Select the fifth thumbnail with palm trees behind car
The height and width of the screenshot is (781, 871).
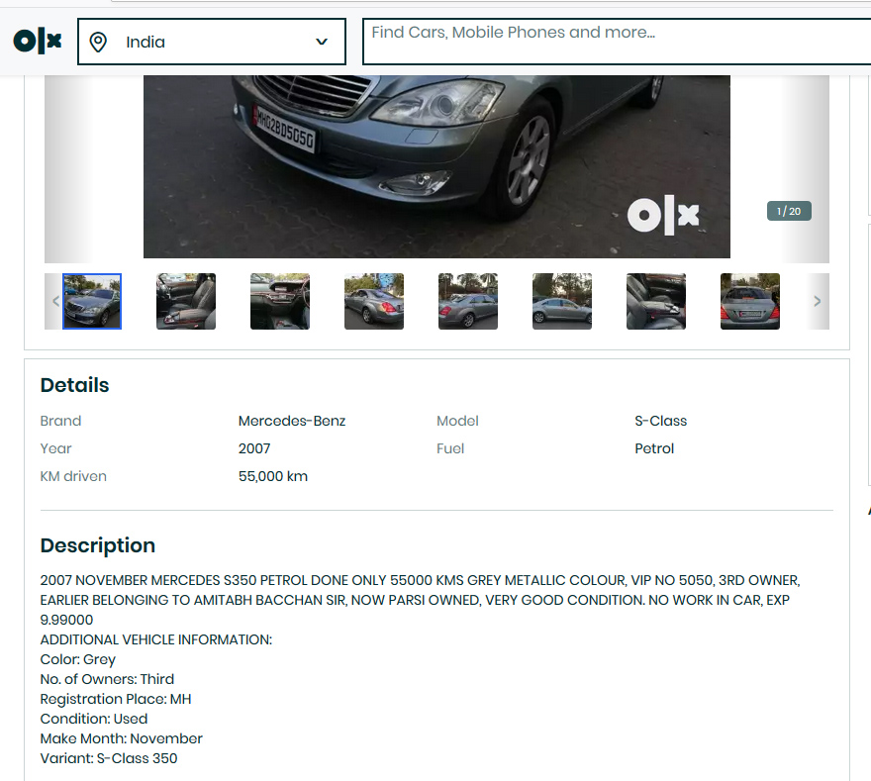(x=468, y=301)
